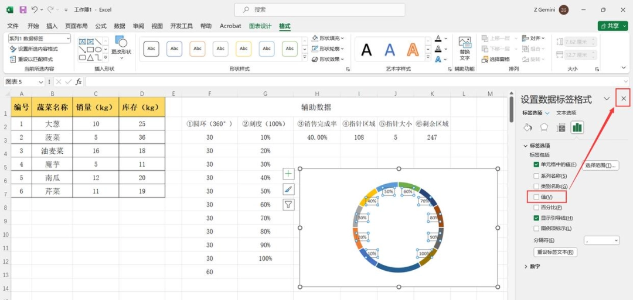Open 形状轮廓 outline options
The image size is (633, 300).
(x=328, y=49)
